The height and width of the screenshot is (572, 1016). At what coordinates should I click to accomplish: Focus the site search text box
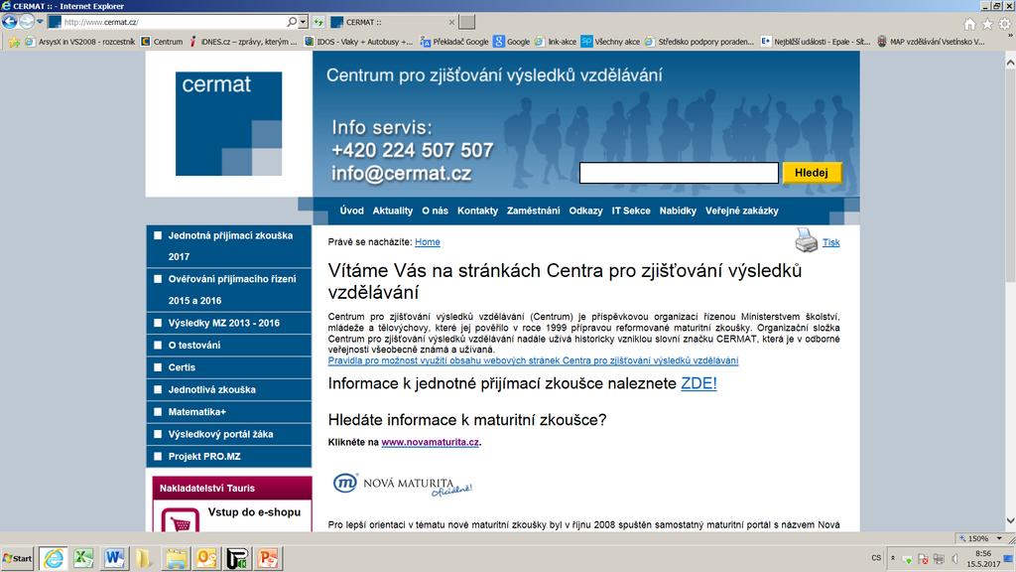click(679, 173)
